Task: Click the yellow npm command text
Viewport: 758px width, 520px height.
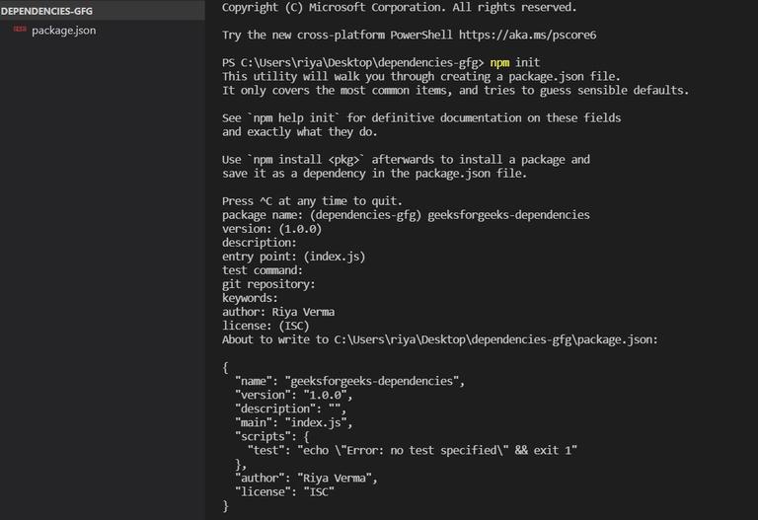Action: (x=499, y=63)
